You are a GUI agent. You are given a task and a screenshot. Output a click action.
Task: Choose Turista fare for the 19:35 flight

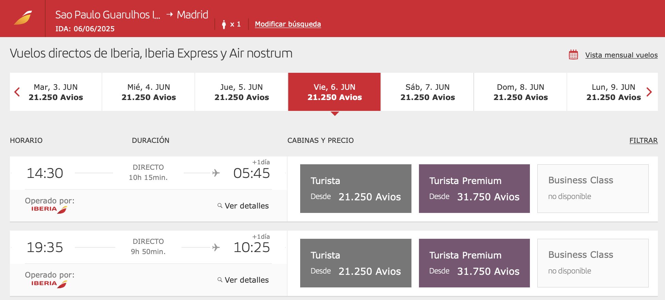356,263
